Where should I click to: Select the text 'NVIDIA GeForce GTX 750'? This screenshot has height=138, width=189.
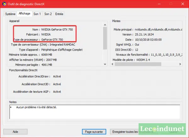coord(57,30)
